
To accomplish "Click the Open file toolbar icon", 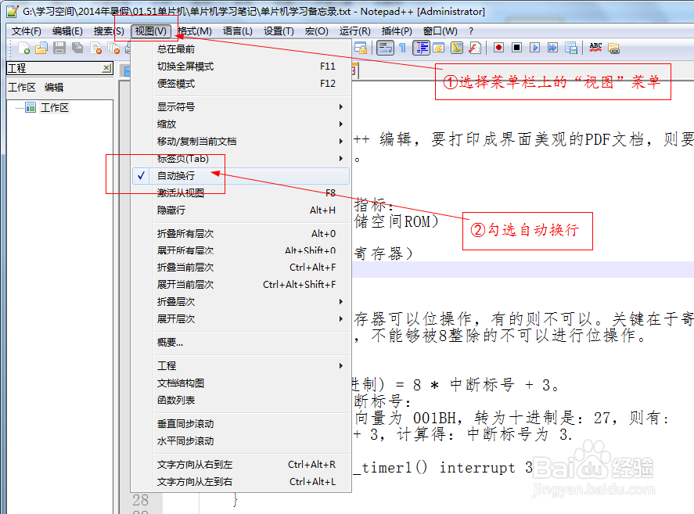I will click(41, 47).
